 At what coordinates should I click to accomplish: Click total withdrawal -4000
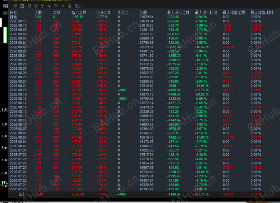pyautogui.click(x=122, y=194)
